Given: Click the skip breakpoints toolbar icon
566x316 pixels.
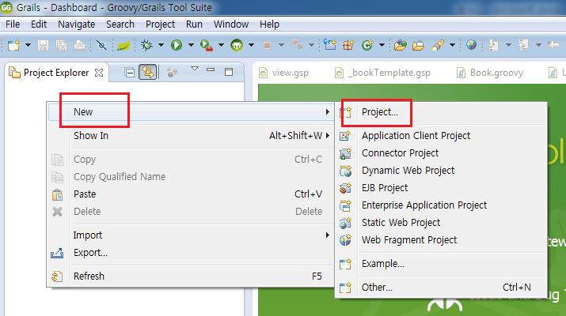Looking at the screenshot, I should pyautogui.click(x=101, y=45).
